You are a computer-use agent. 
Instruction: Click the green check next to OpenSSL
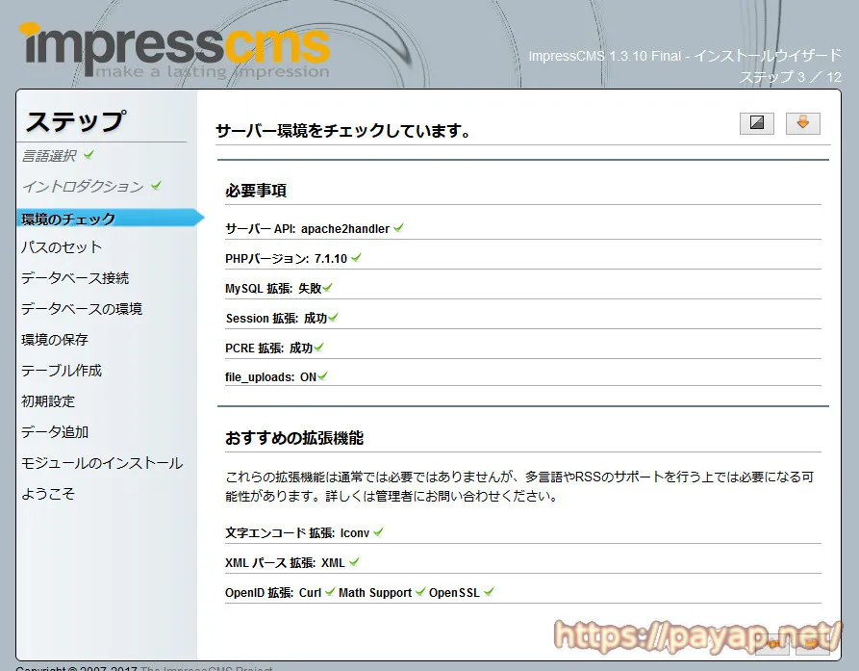[490, 593]
